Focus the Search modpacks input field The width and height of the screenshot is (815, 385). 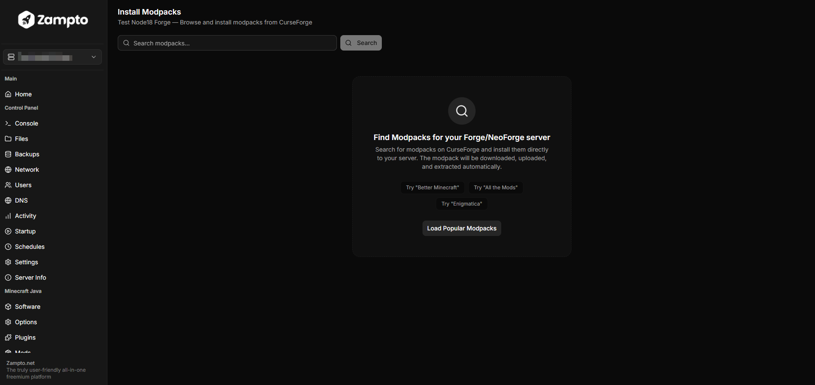(x=227, y=43)
